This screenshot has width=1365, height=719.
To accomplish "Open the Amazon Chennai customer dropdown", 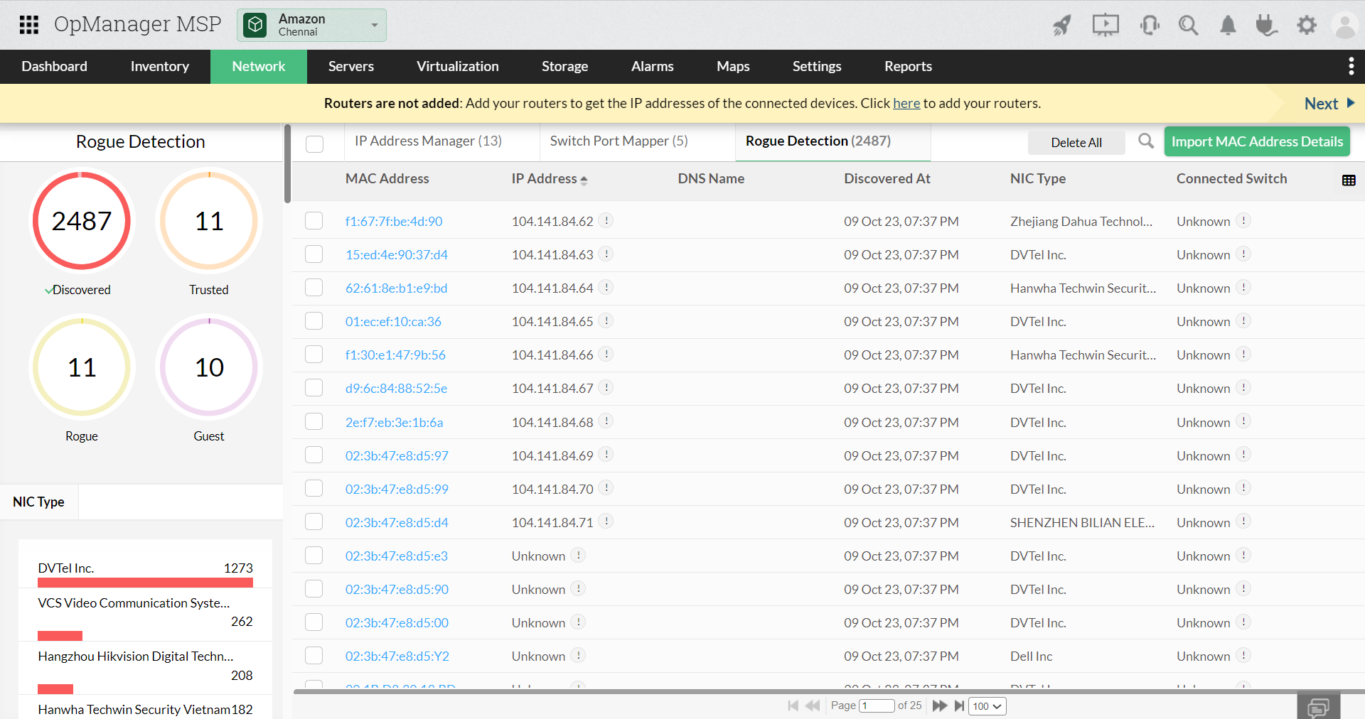I will pos(375,26).
